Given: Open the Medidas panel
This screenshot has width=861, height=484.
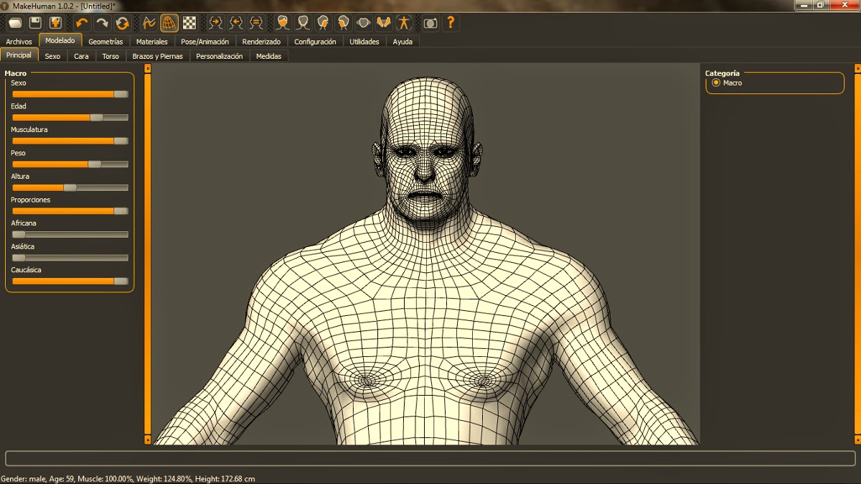Looking at the screenshot, I should (x=269, y=55).
